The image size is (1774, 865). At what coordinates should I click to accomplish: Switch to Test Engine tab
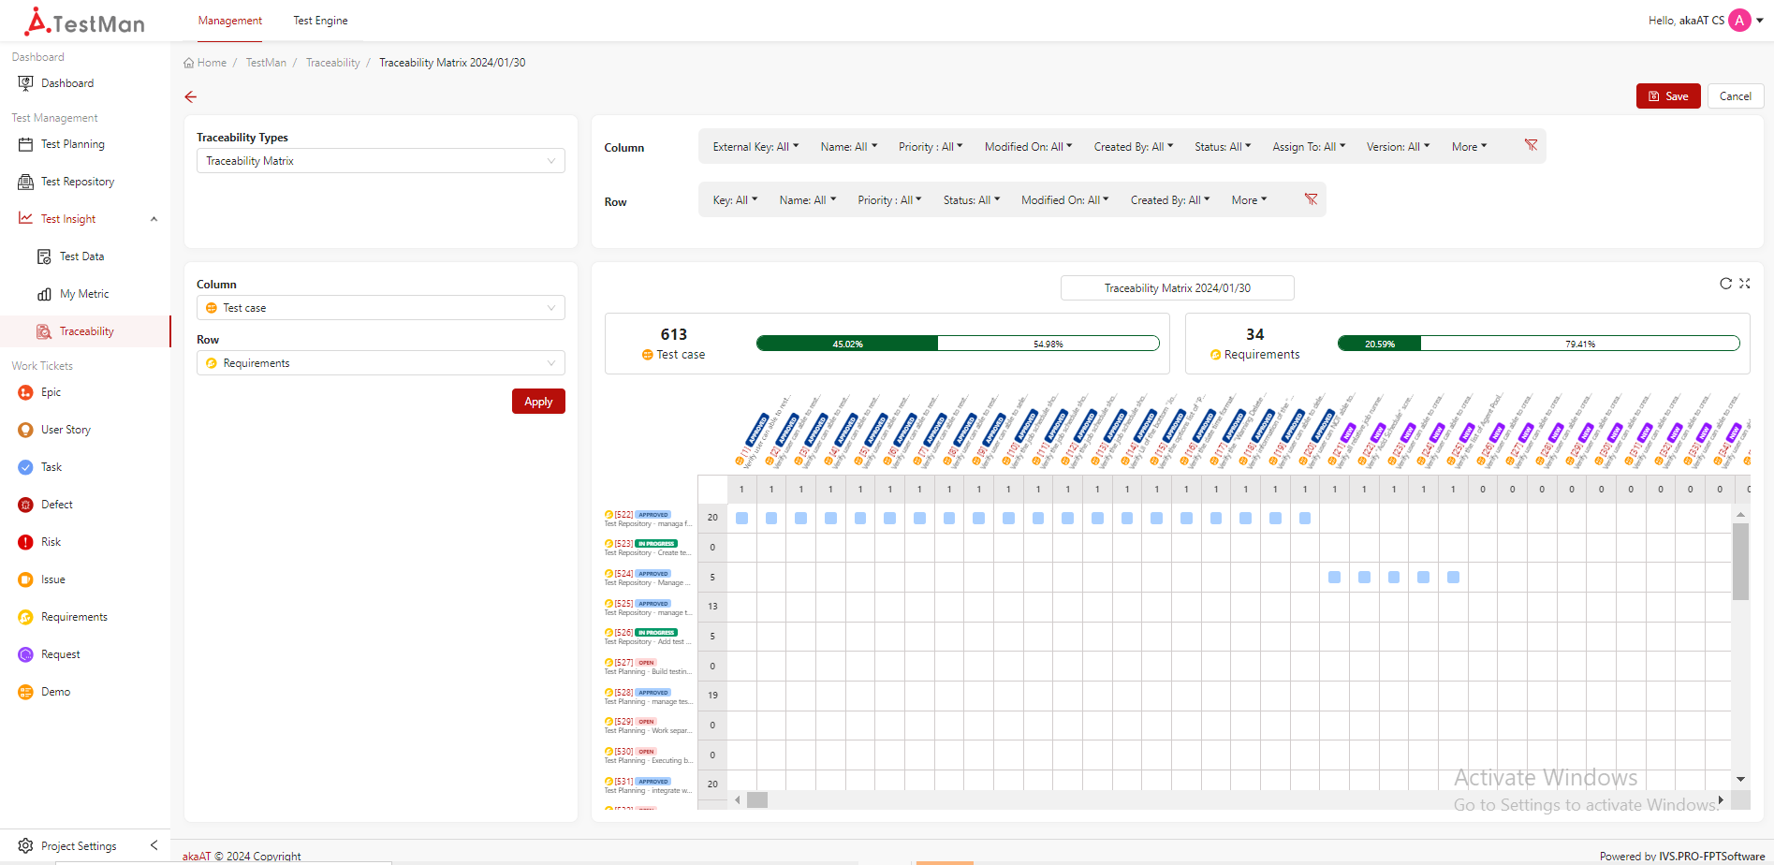click(x=320, y=21)
